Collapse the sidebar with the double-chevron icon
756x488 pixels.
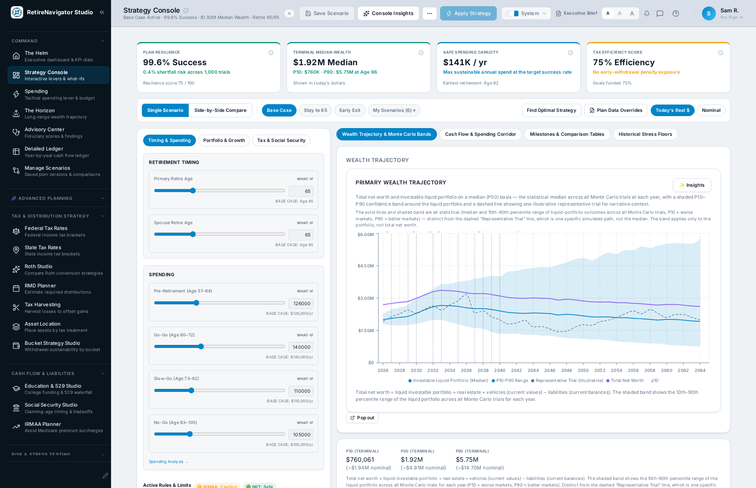point(102,12)
